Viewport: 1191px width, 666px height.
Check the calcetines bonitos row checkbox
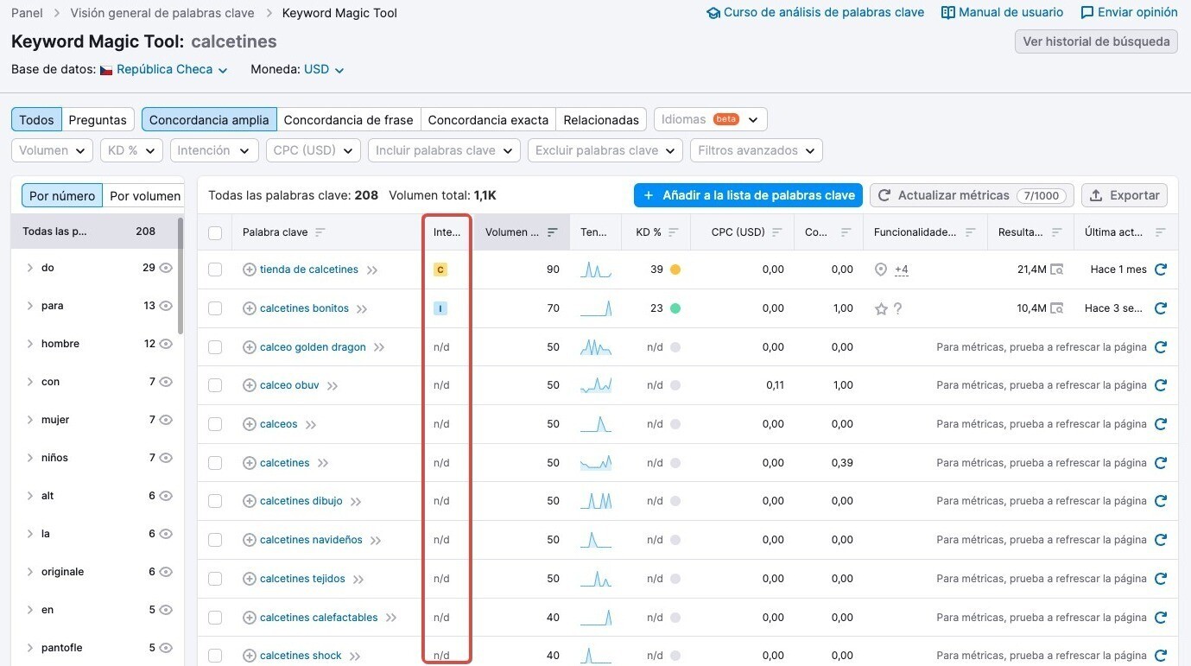click(x=215, y=308)
